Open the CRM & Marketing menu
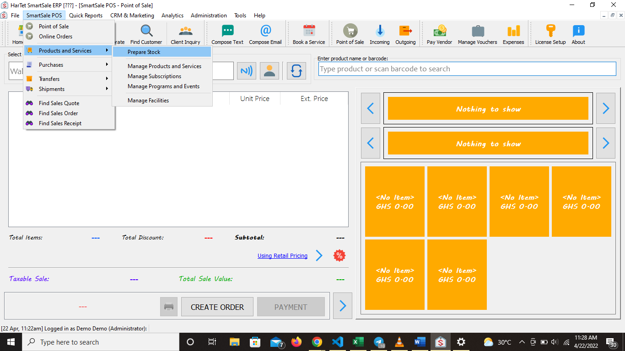The width and height of the screenshot is (625, 351). 132,15
